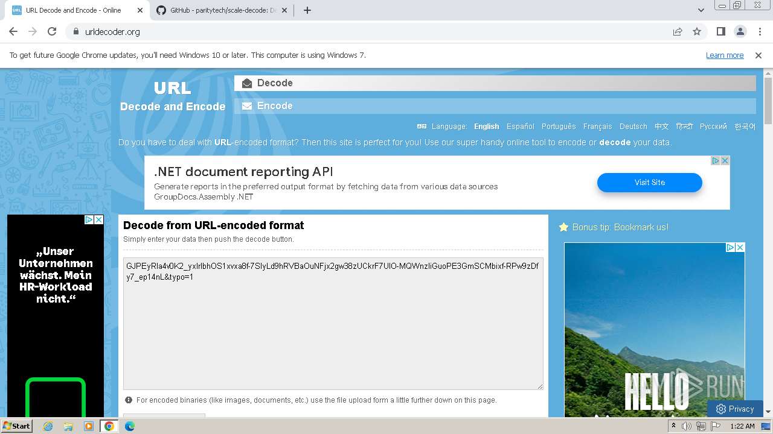The height and width of the screenshot is (434, 773).
Task: Open Action Center flag icon
Action: tap(716, 426)
